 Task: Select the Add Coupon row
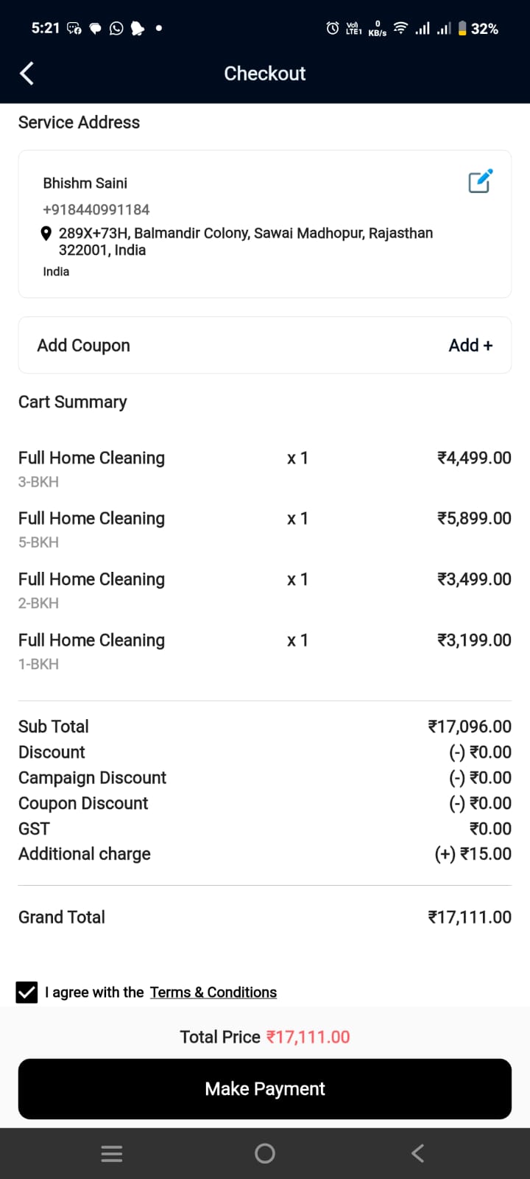pyautogui.click(x=221, y=346)
